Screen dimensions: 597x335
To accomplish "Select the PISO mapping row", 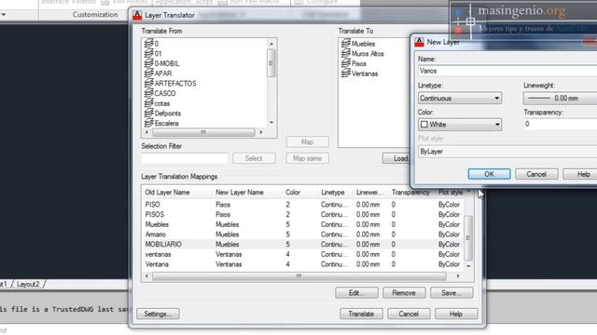I will tap(303, 205).
